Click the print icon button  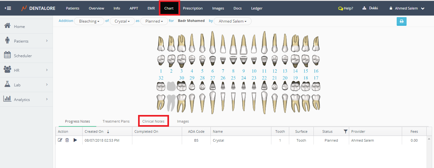pos(401,21)
